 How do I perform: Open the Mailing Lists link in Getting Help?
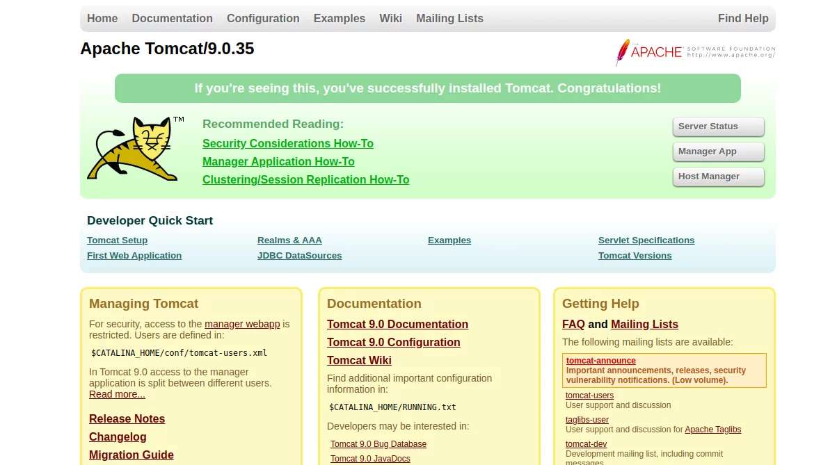tap(644, 325)
